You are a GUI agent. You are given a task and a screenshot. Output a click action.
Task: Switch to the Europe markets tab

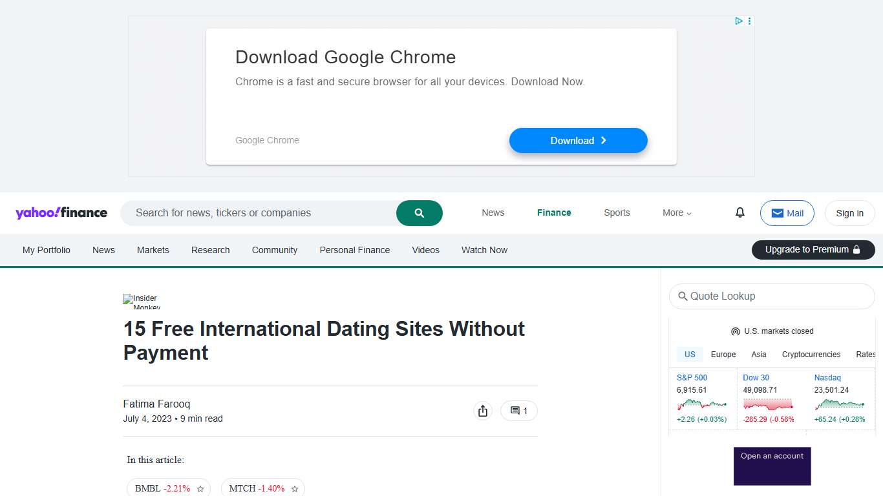click(x=723, y=354)
